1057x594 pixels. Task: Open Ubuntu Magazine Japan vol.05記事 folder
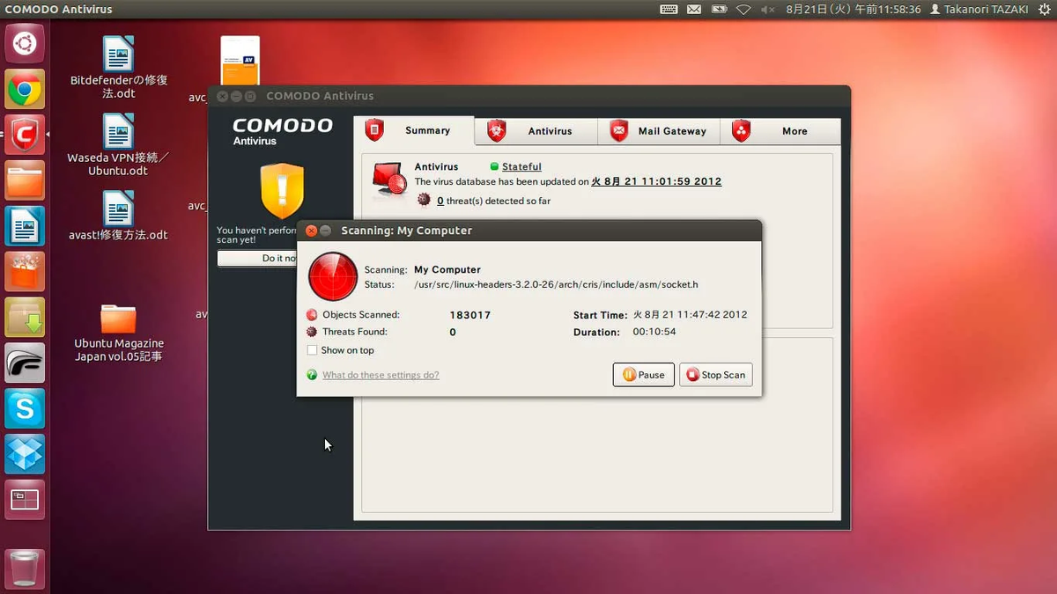[118, 333]
